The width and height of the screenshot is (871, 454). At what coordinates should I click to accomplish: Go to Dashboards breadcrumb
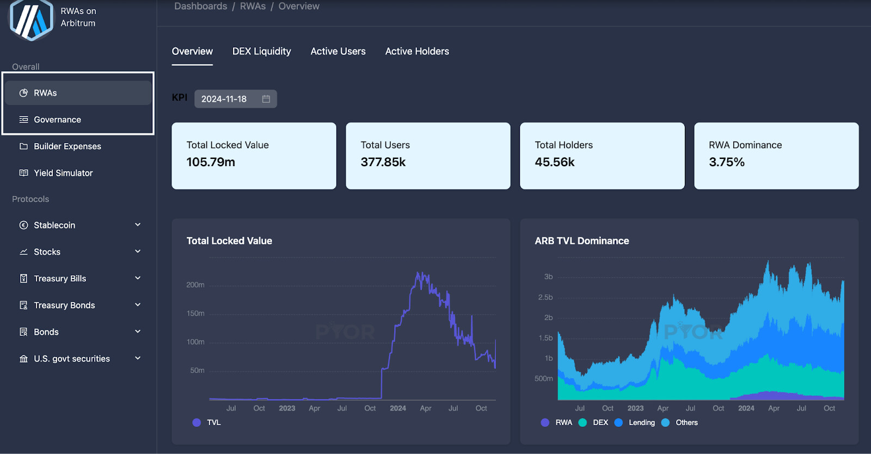pos(201,6)
